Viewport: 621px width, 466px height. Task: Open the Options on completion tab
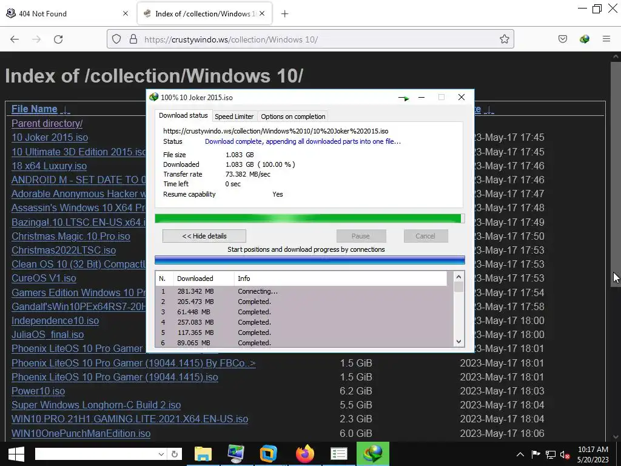point(293,116)
